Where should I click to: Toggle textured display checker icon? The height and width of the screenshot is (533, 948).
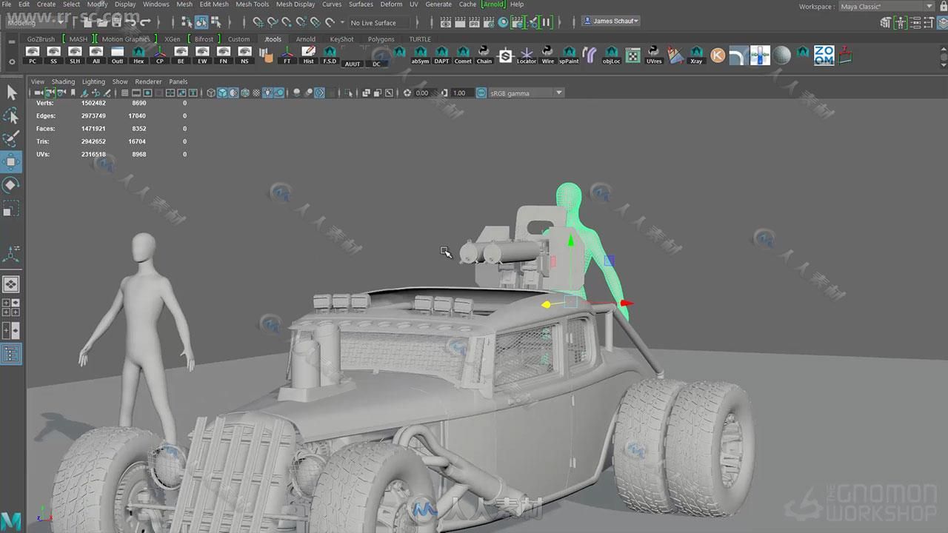coord(257,93)
